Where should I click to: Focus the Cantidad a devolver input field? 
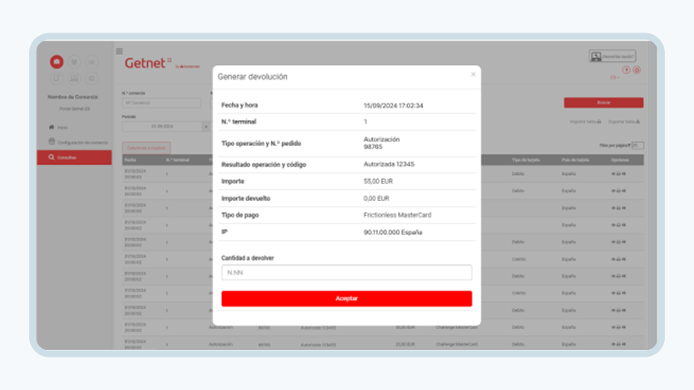coord(346,272)
